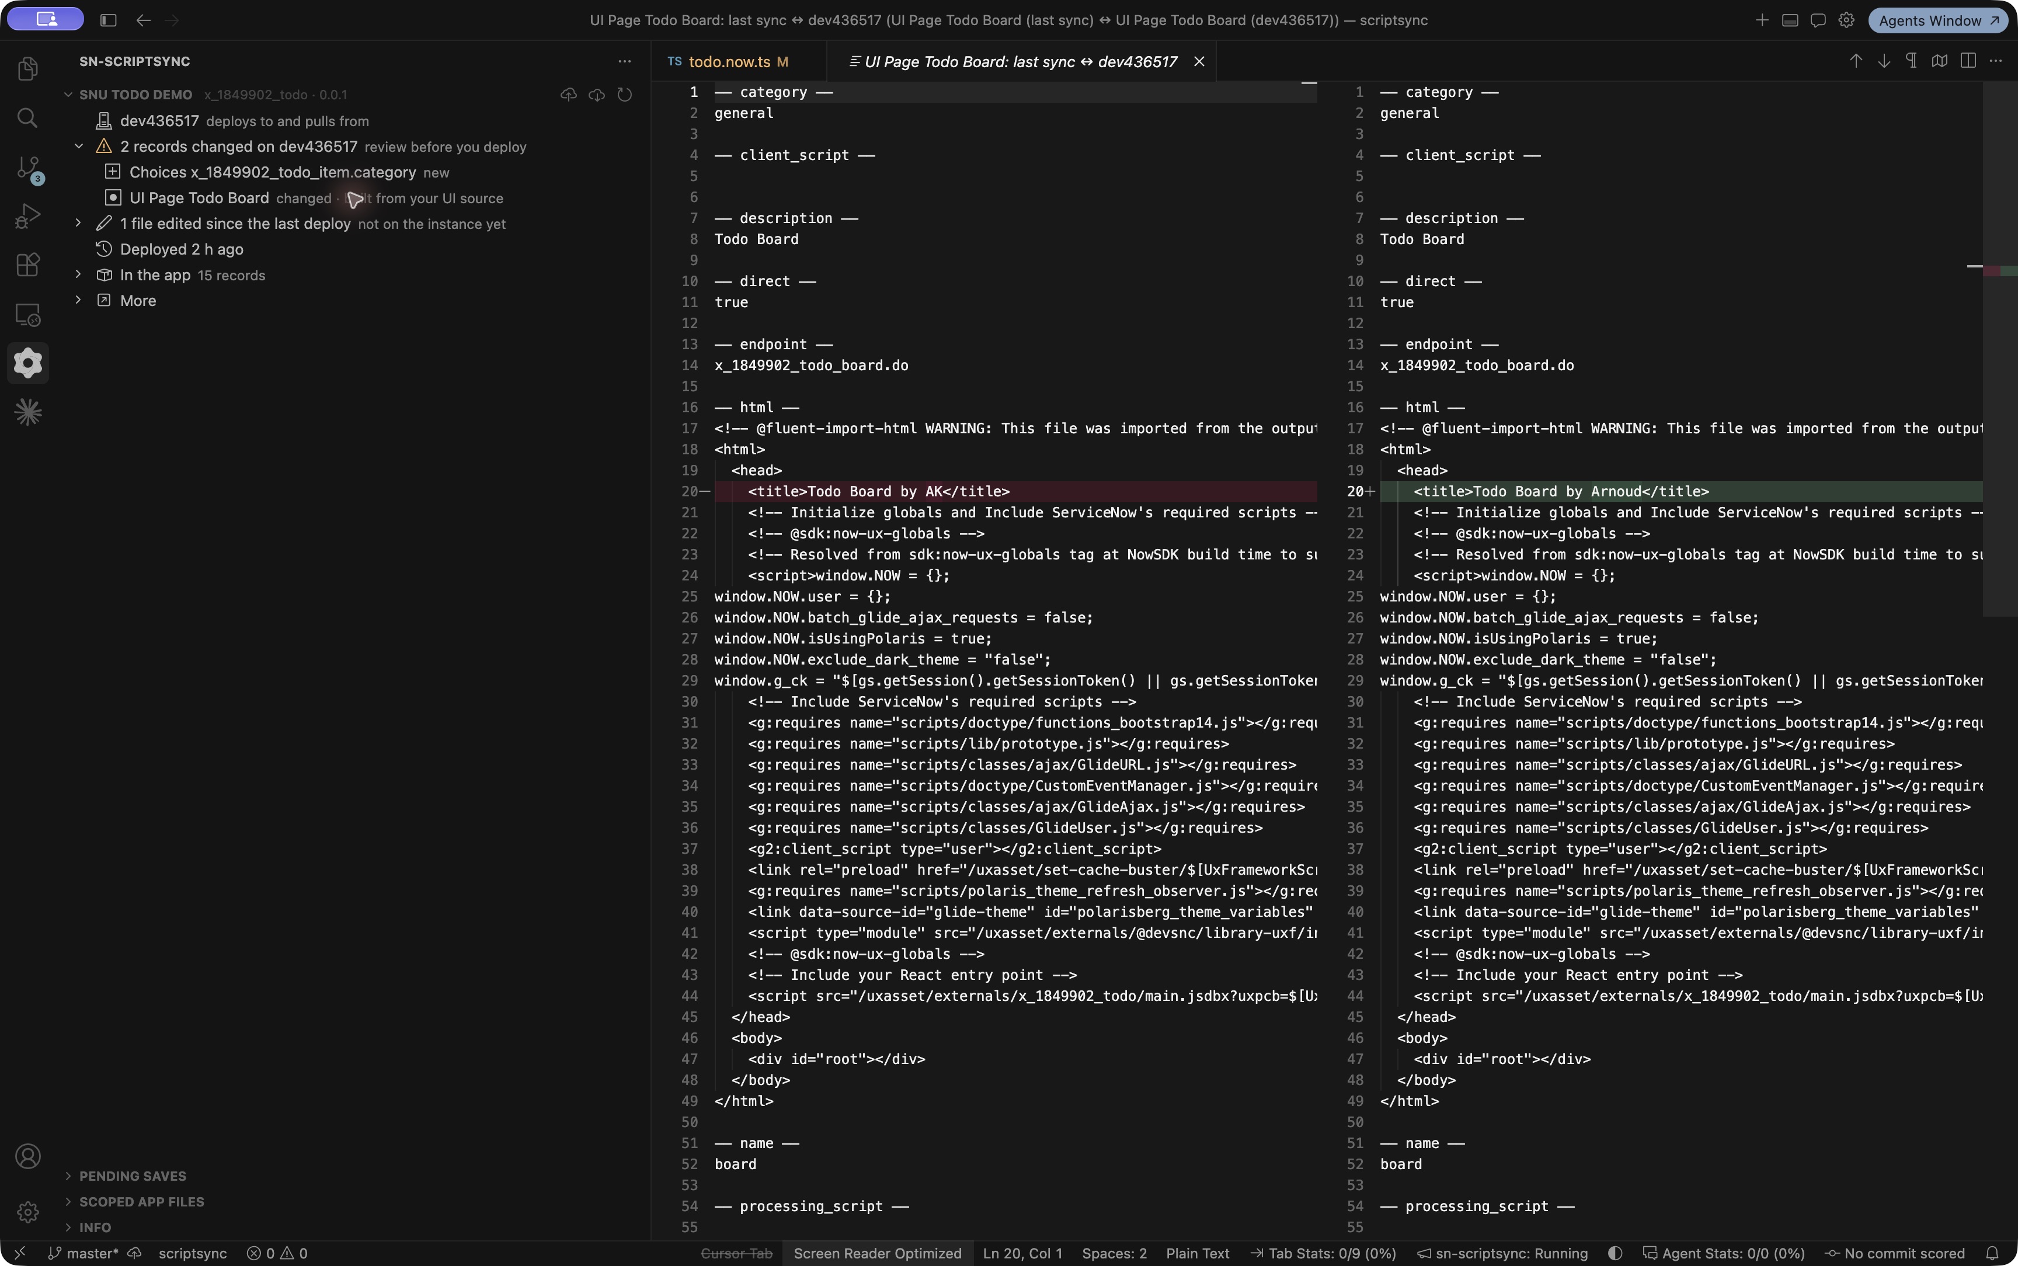Click the cloud upload deploy icon
This screenshot has width=2018, height=1266.
point(568,95)
